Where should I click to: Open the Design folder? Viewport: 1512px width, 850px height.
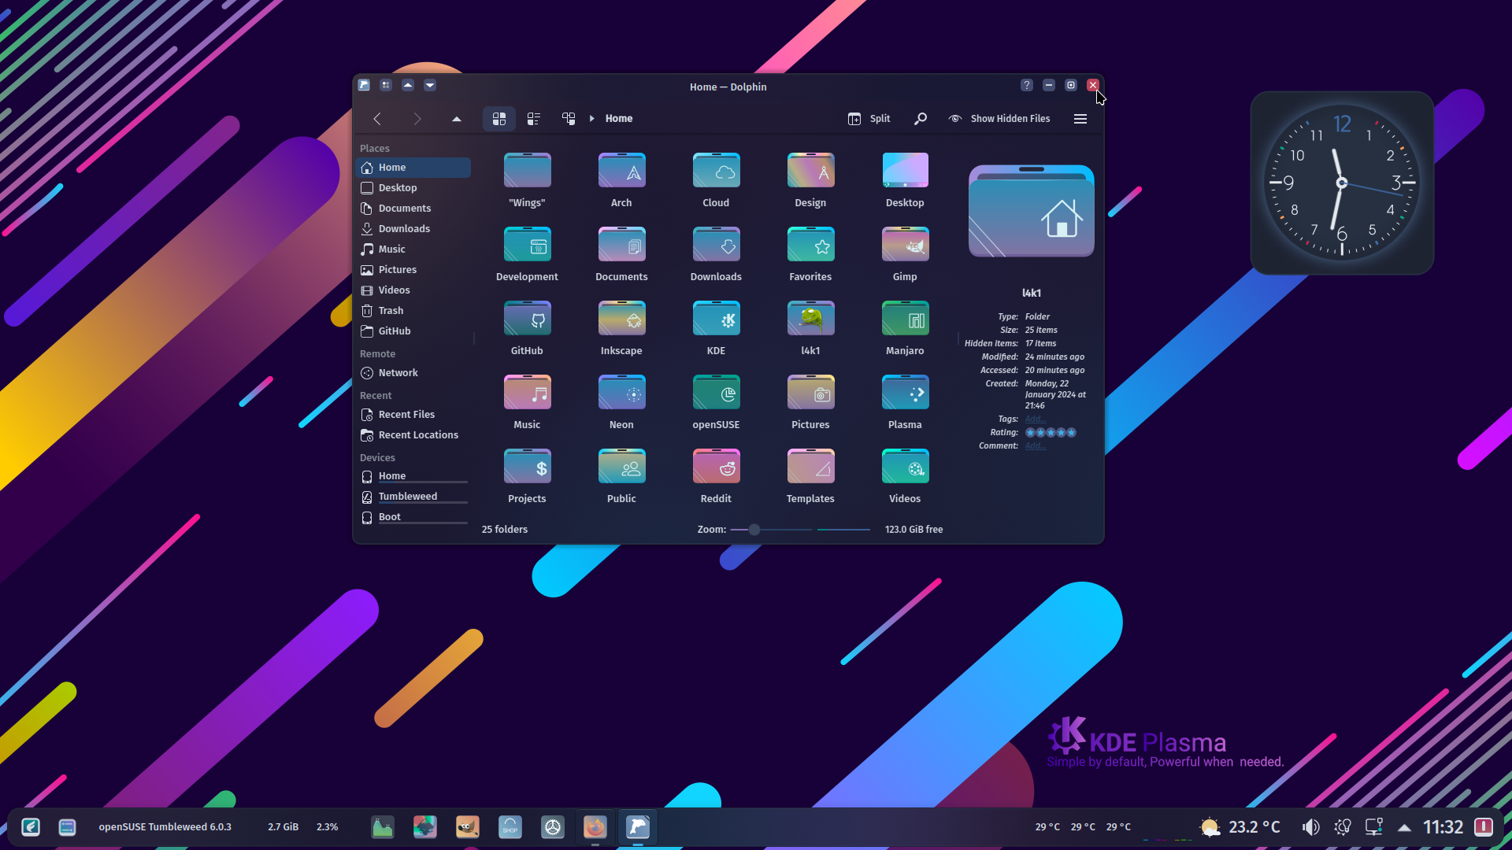point(810,180)
